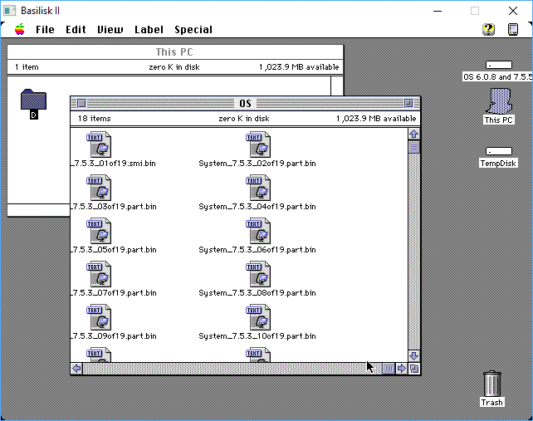Click the System_7.5.3_10of19.part.bin file name
Image resolution: width=533 pixels, height=421 pixels.
coord(257,336)
